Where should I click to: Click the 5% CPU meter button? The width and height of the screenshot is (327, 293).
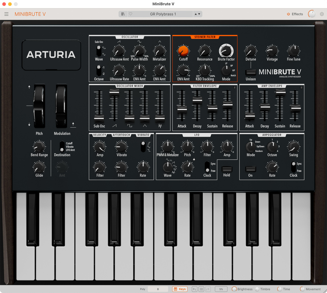(x=221, y=289)
